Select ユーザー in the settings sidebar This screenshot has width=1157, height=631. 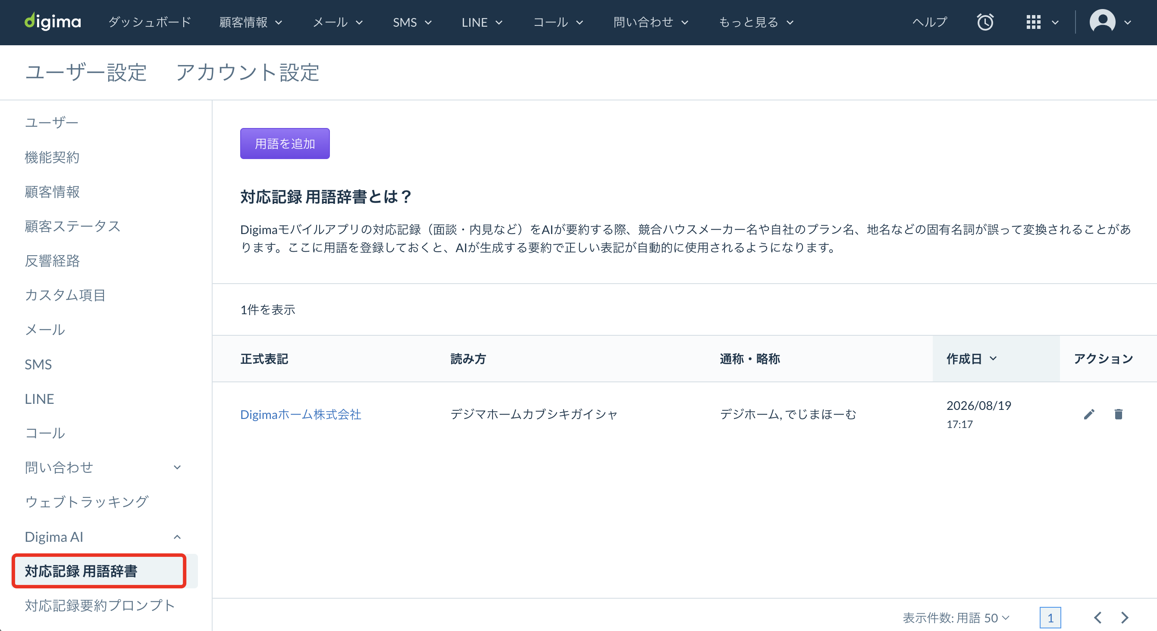click(52, 122)
